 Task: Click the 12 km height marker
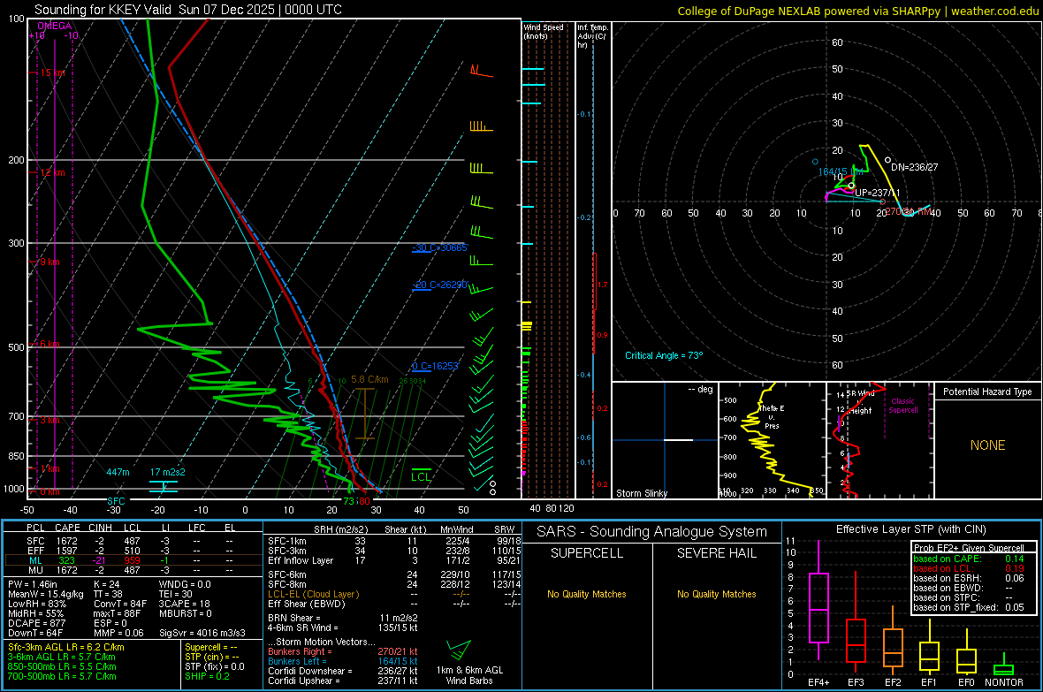click(52, 172)
